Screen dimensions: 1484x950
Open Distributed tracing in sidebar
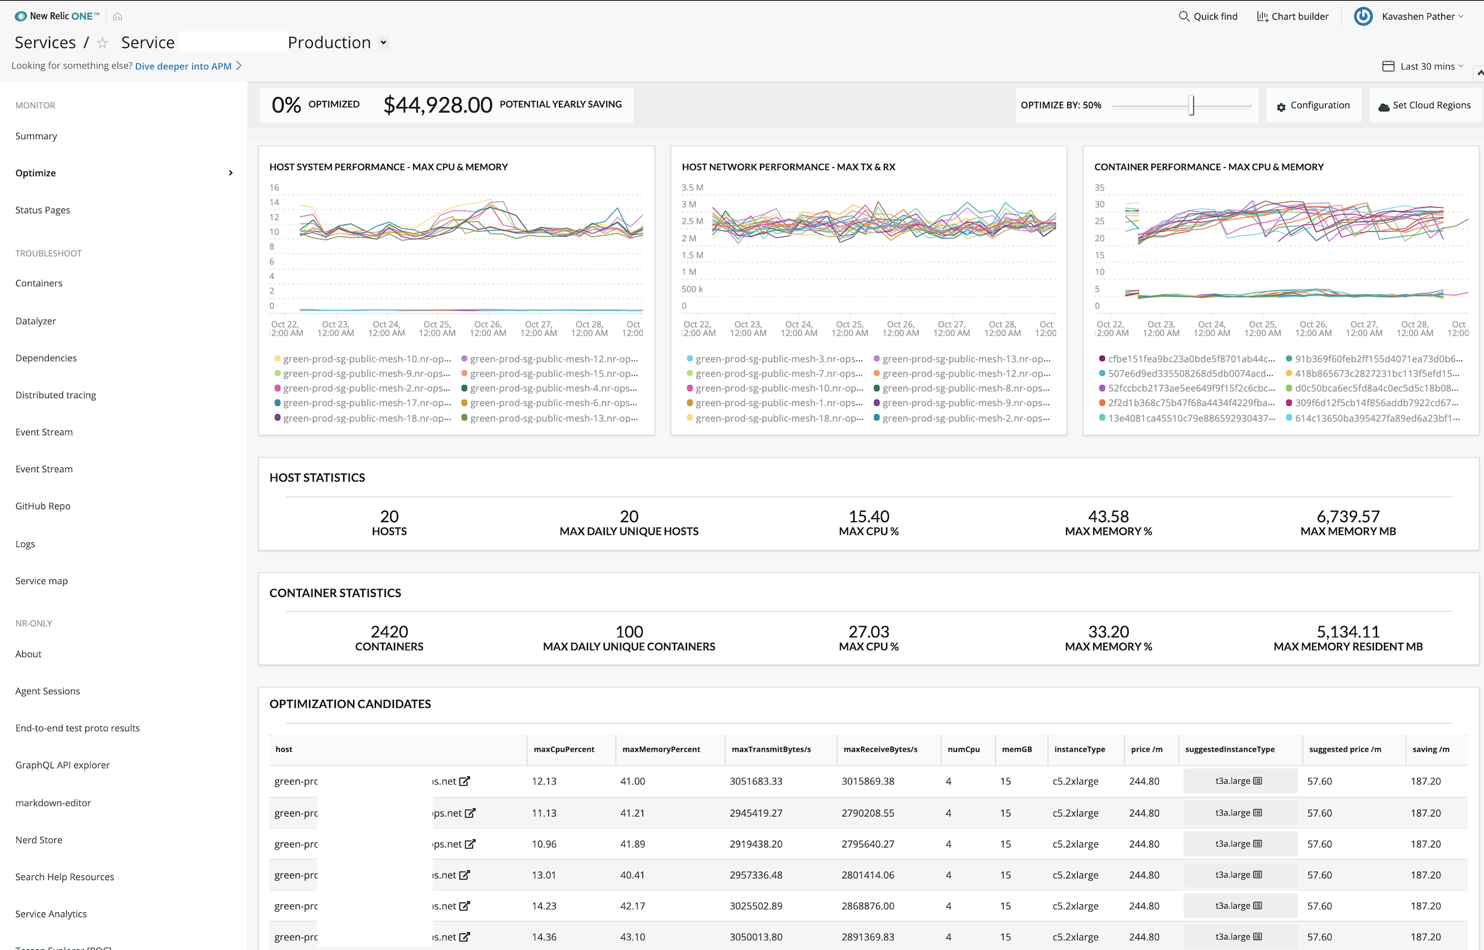coord(56,395)
